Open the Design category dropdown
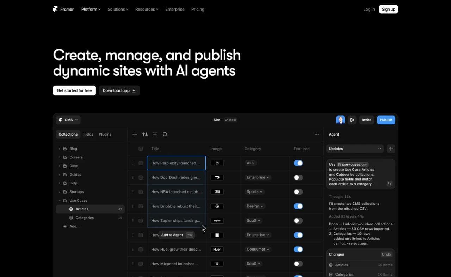 255,206
